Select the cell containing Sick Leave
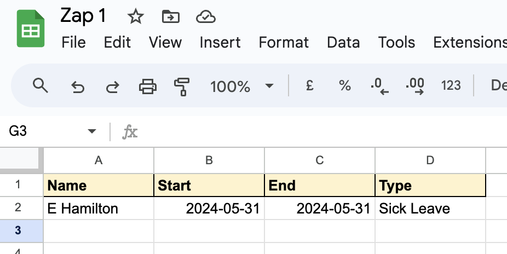Viewport: 507px width, 254px height. click(430, 209)
